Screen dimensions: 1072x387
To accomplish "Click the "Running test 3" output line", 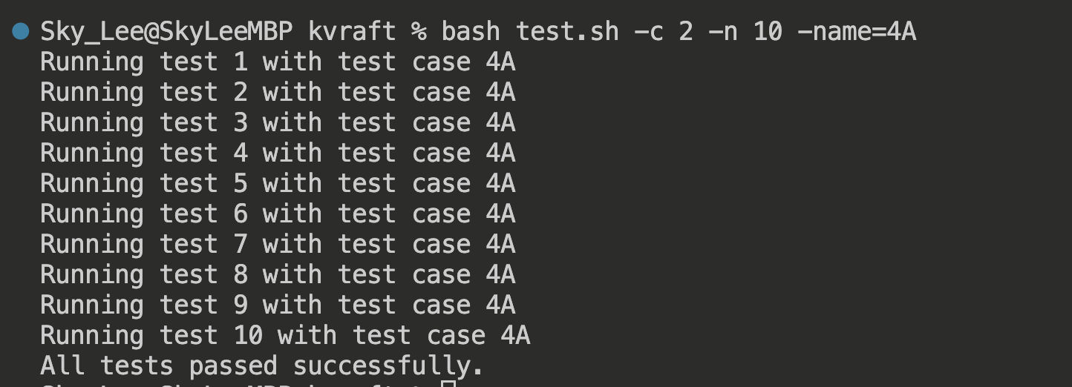I will point(278,123).
